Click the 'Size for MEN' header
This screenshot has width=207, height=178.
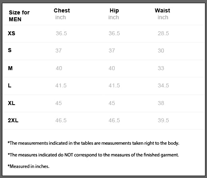coord(19,16)
